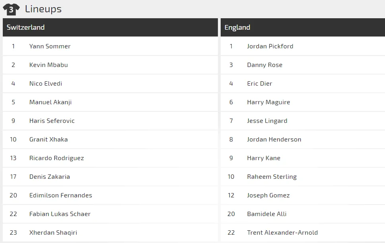Viewport: 385px width, 243px height.
Task: Click player Yann Sommer
Action: click(x=50, y=46)
